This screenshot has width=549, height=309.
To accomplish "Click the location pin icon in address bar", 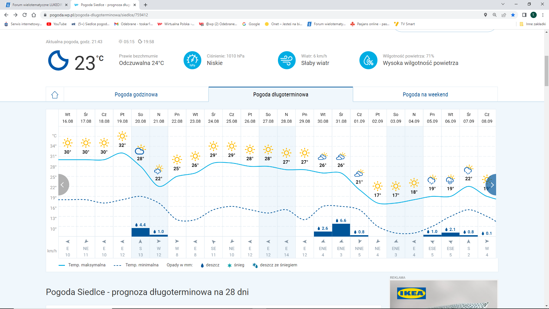I will pyautogui.click(x=485, y=15).
